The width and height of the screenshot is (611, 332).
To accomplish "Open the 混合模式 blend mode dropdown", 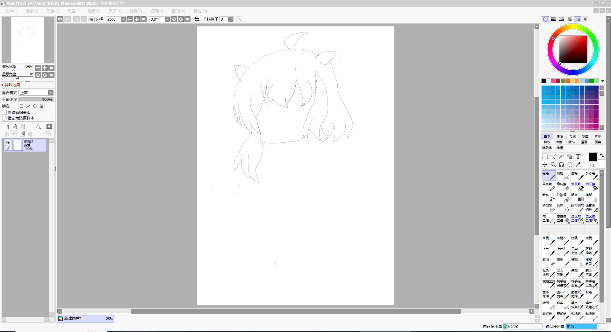I will tap(36, 93).
